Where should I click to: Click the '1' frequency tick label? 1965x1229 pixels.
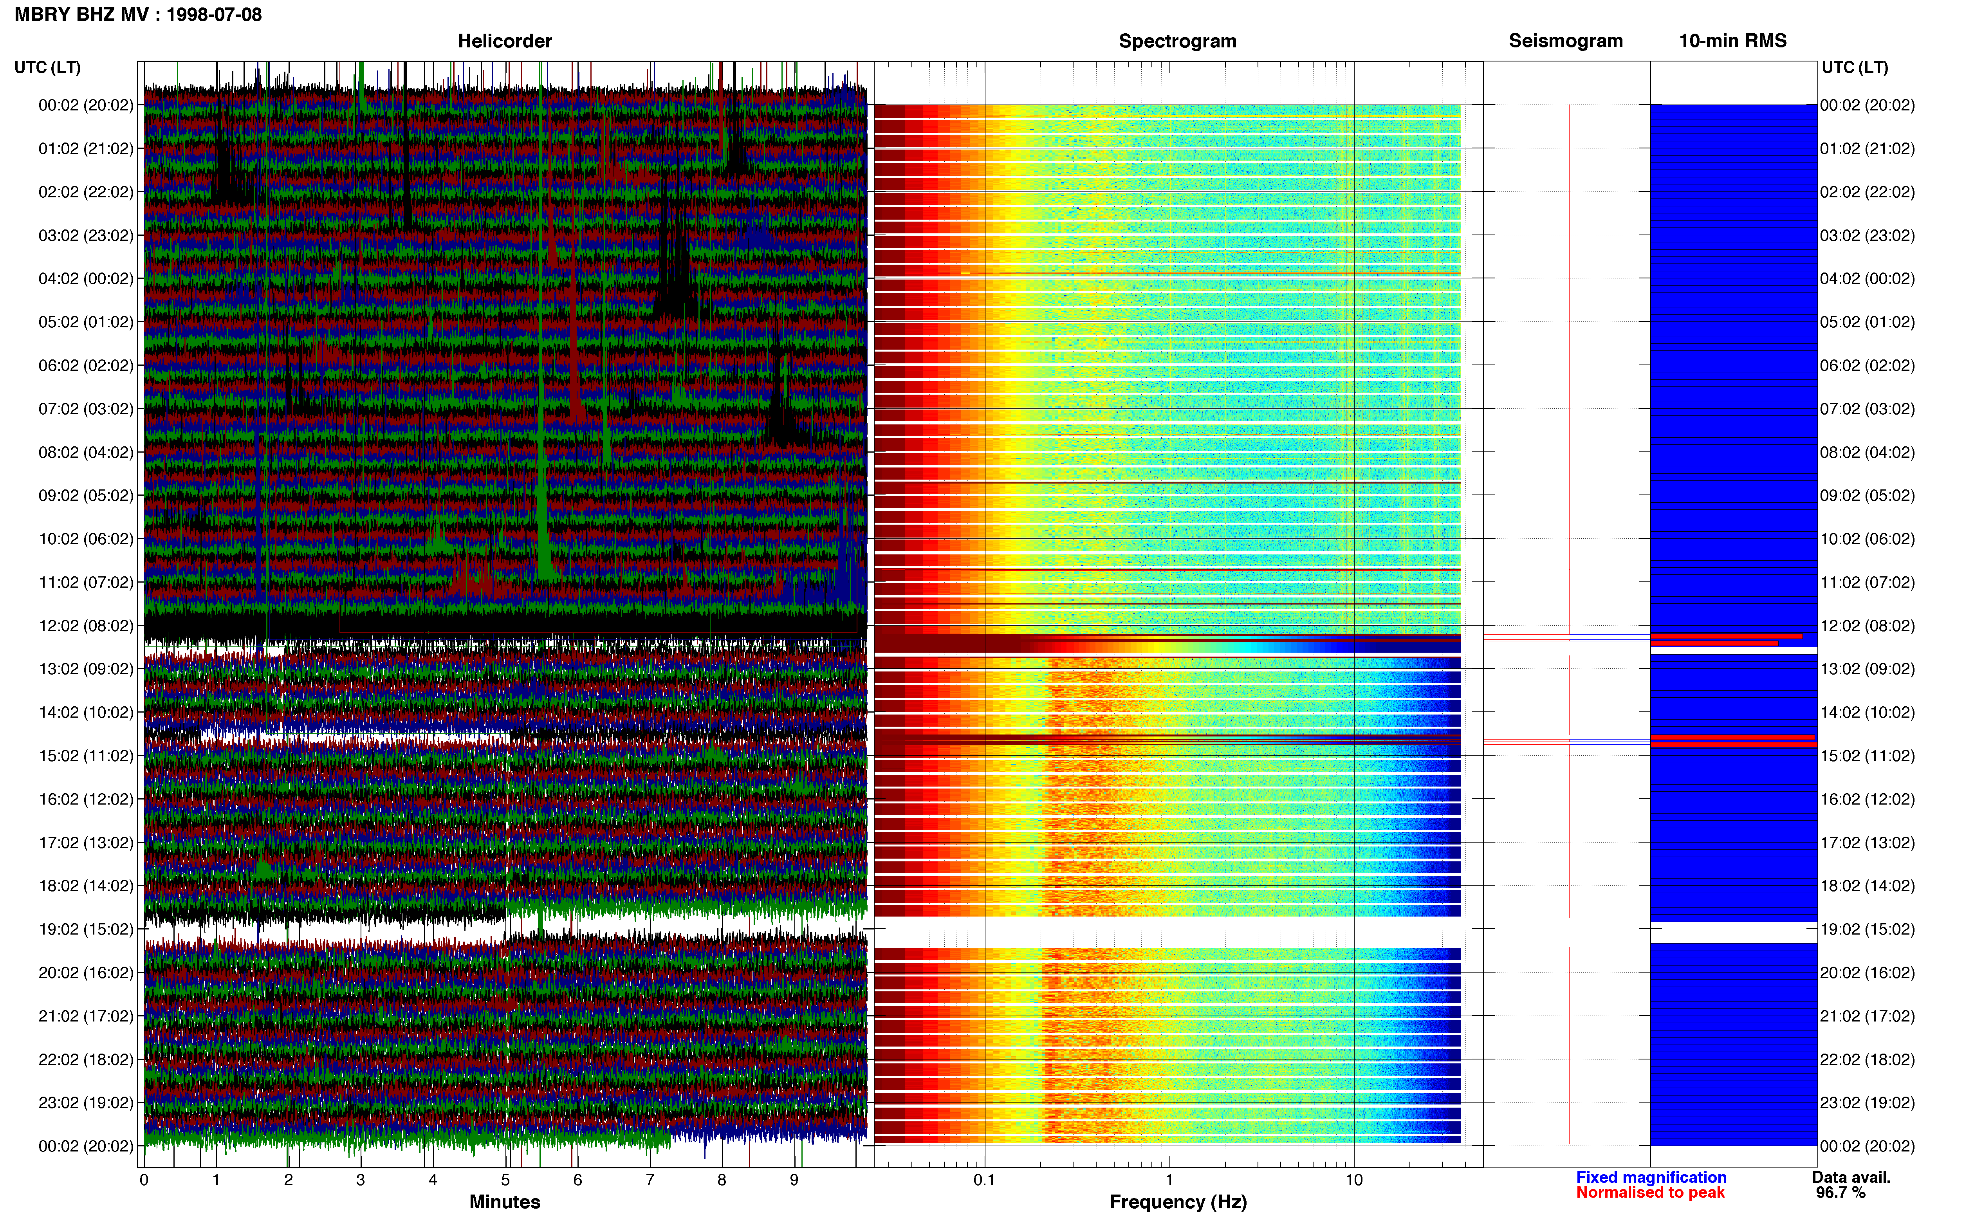tap(1169, 1179)
